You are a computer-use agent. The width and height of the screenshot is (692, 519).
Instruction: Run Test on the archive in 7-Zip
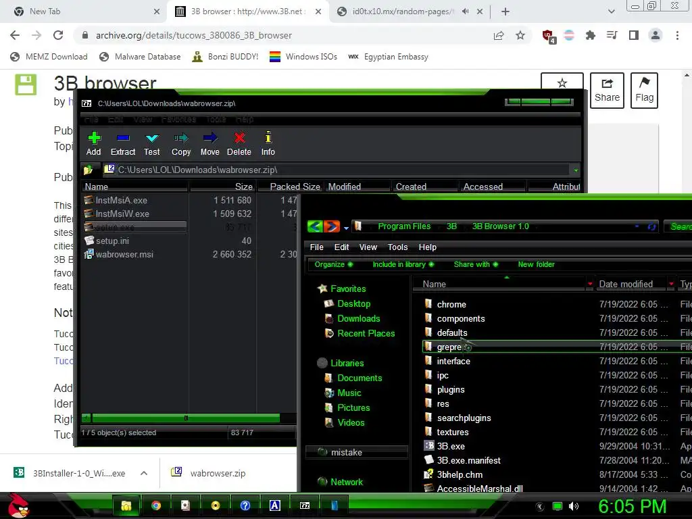tap(152, 144)
